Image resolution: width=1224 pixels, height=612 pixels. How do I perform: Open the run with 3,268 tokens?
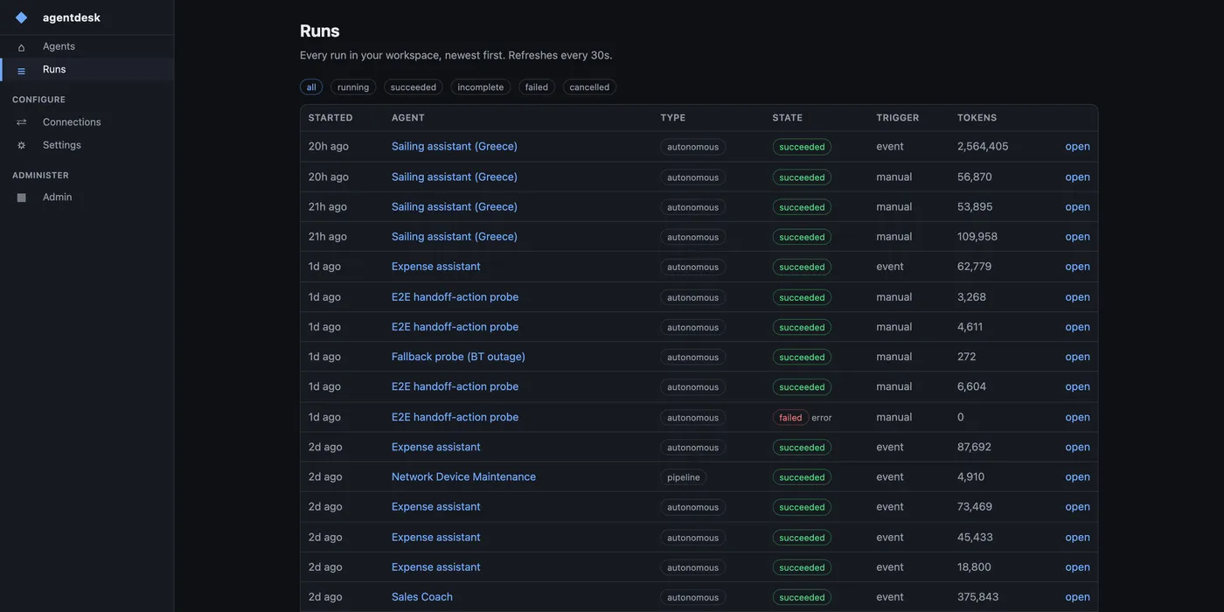pos(1077,296)
